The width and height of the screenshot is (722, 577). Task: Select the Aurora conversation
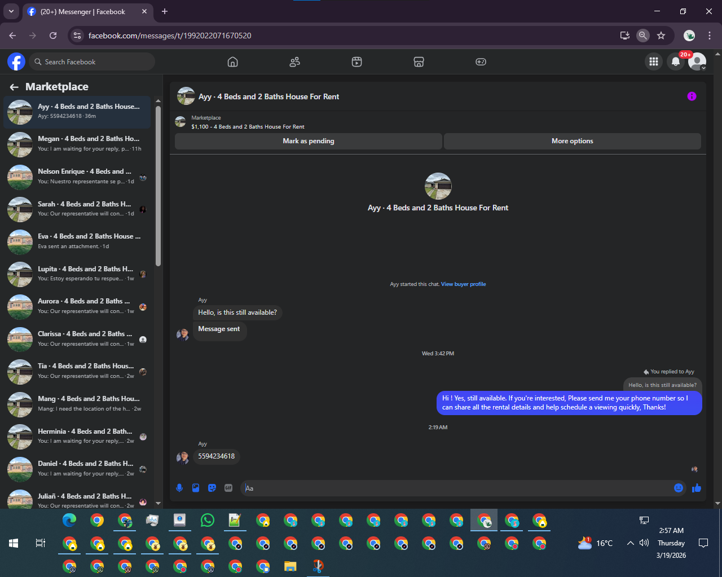click(x=77, y=306)
